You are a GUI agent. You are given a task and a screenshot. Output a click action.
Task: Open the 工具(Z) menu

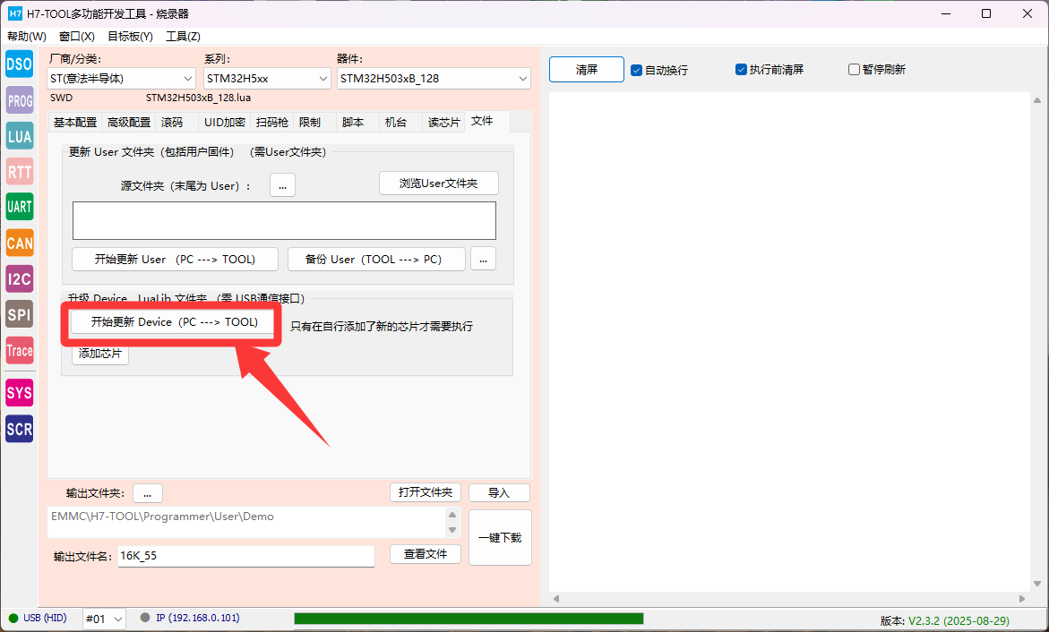click(184, 36)
